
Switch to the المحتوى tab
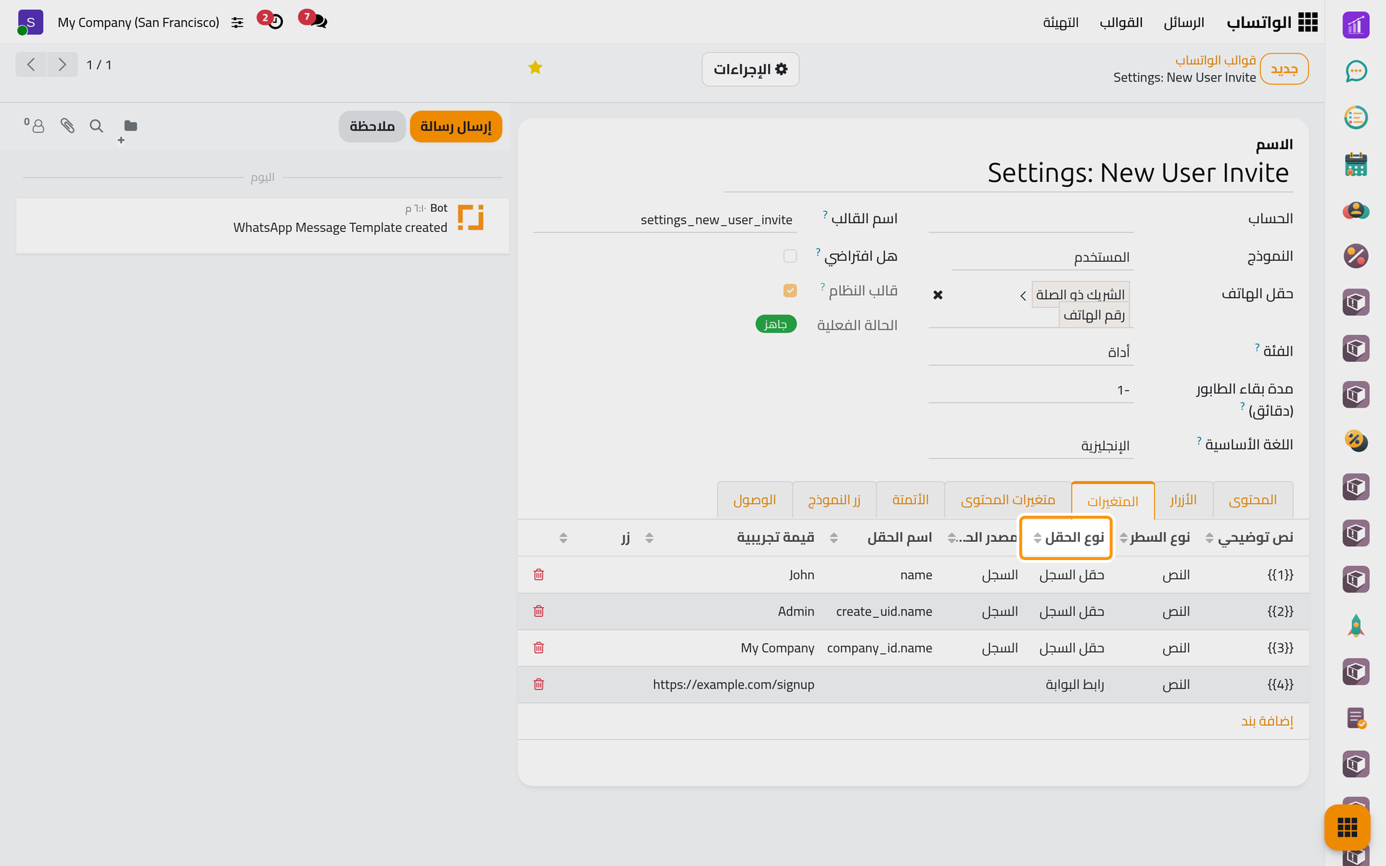point(1252,500)
